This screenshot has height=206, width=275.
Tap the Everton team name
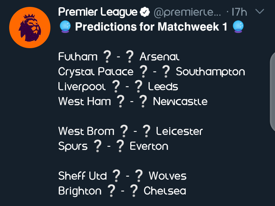tap(149, 146)
